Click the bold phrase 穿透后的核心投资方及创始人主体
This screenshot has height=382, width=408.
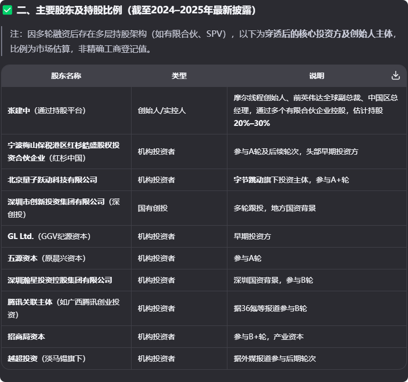[329, 34]
